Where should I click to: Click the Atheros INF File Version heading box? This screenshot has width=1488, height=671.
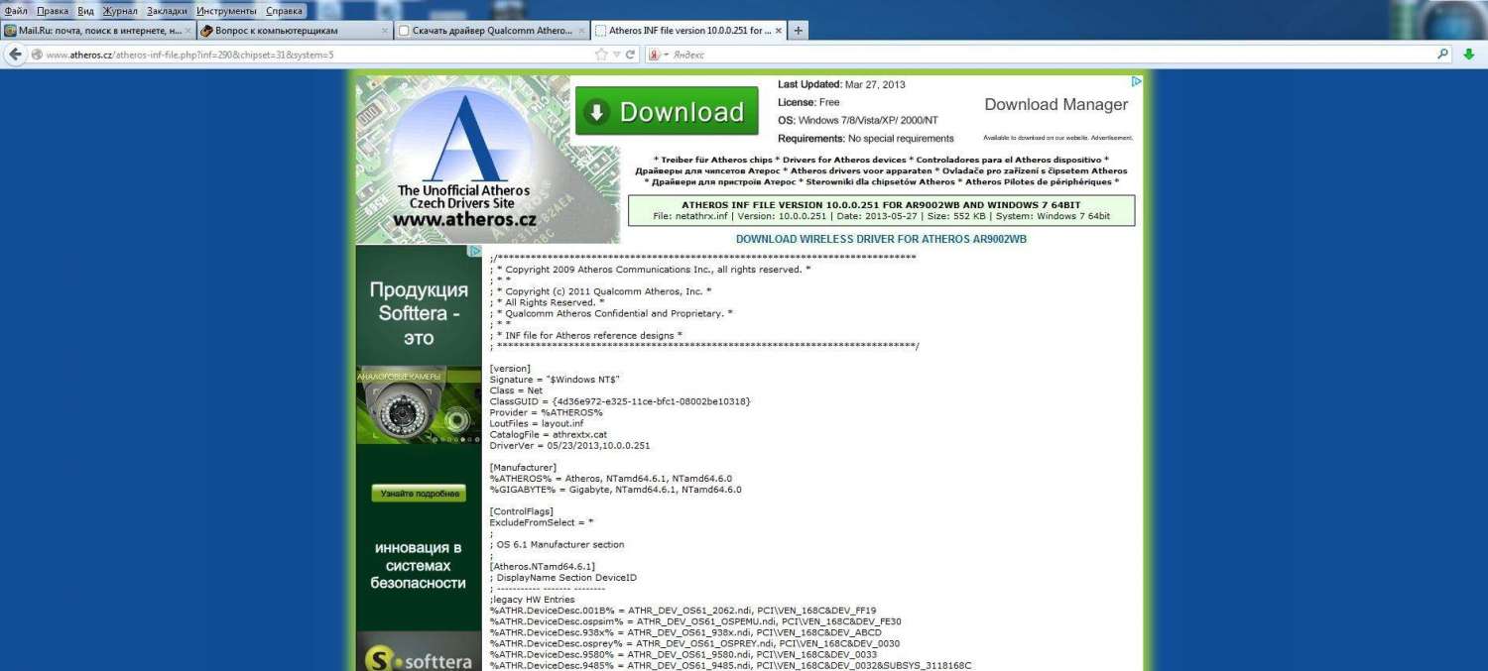pos(881,210)
